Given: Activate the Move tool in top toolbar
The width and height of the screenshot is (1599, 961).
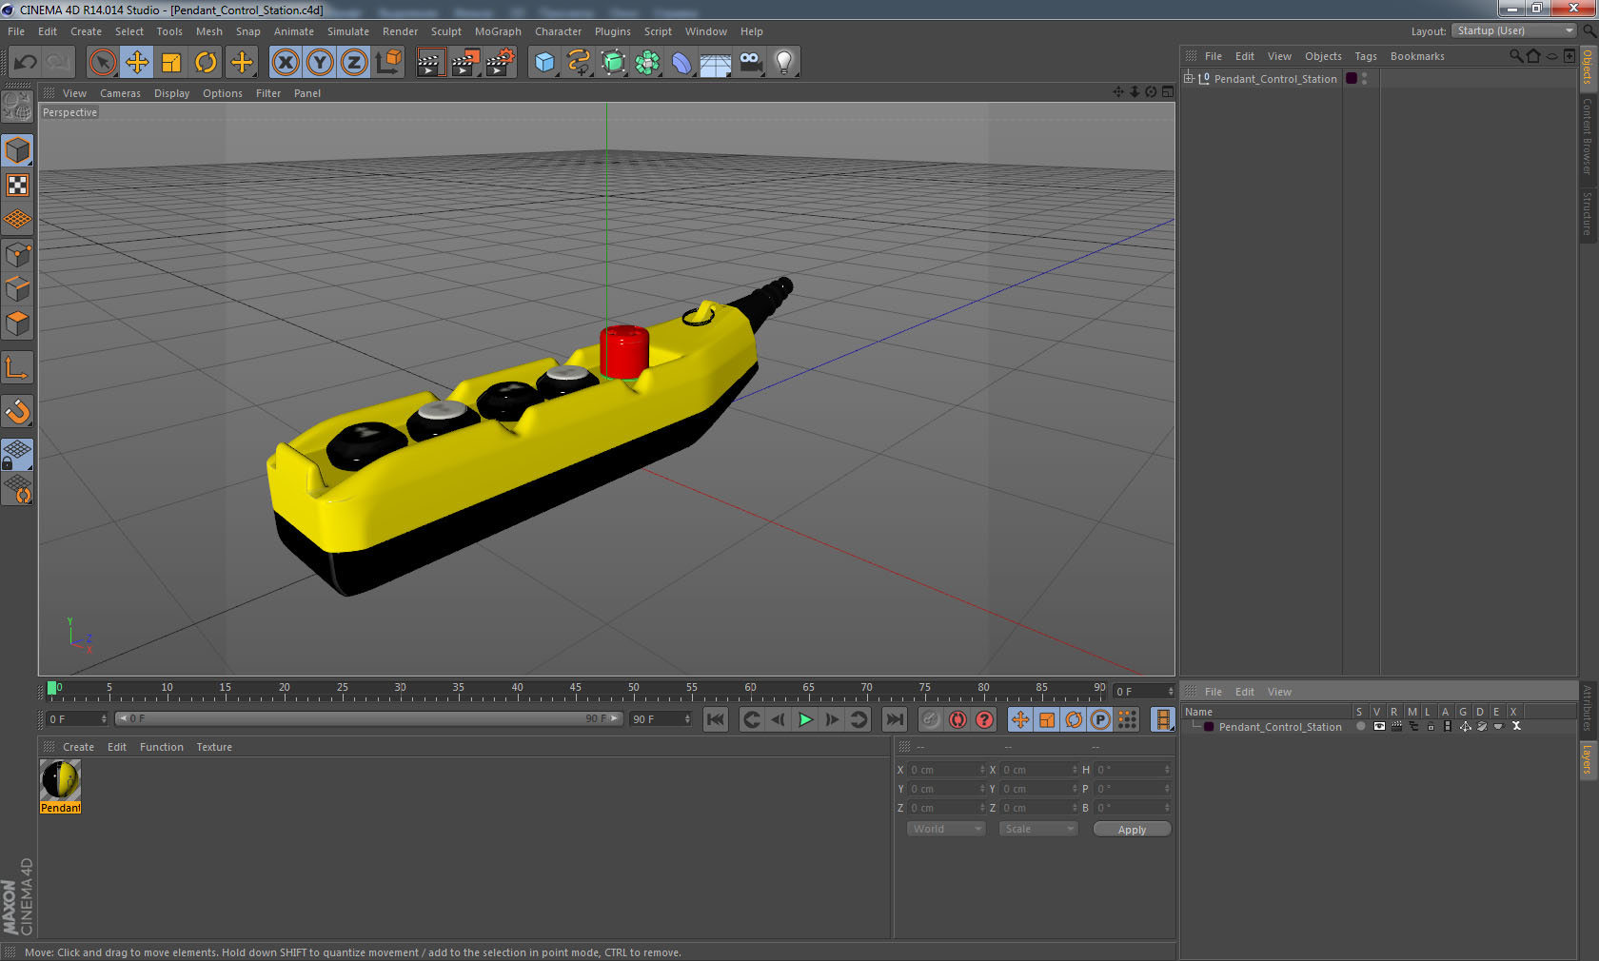Looking at the screenshot, I should (x=137, y=63).
